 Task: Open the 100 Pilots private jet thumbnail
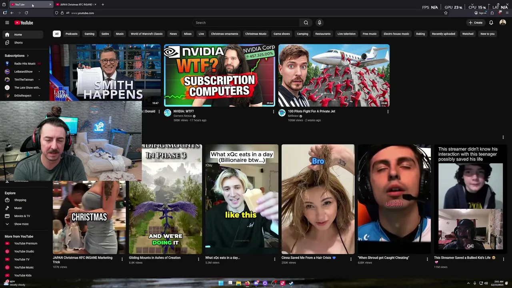point(334,75)
